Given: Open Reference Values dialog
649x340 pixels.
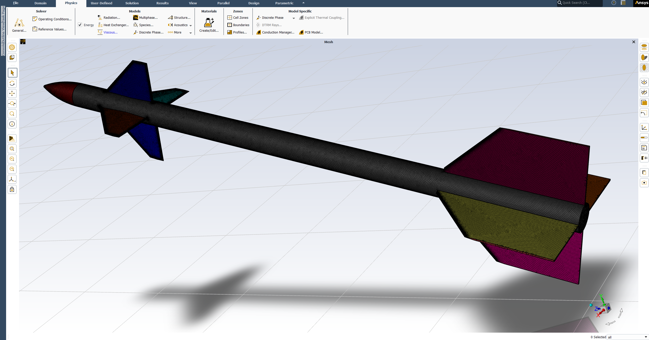Looking at the screenshot, I should [x=50, y=29].
